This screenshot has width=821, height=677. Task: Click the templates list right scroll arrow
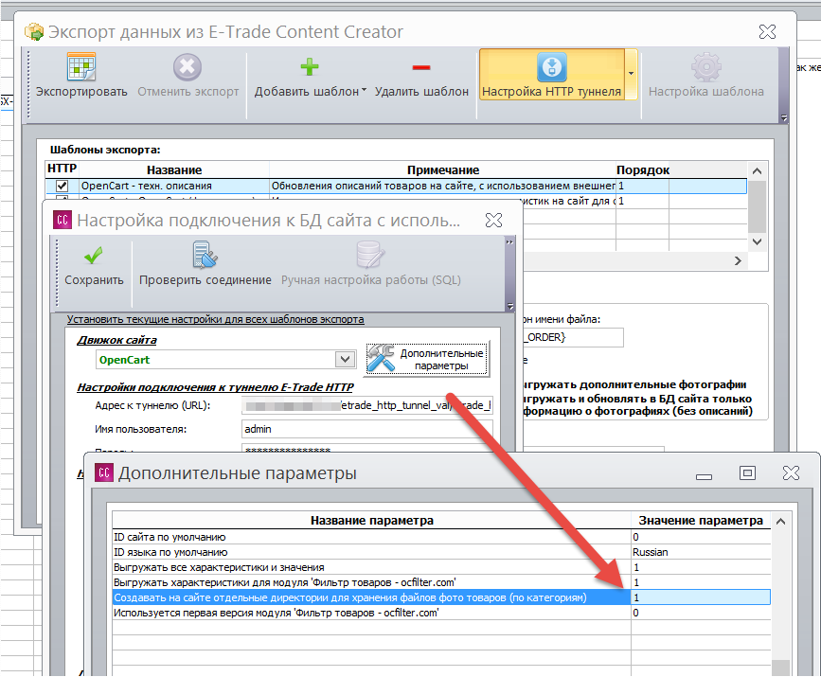738,260
